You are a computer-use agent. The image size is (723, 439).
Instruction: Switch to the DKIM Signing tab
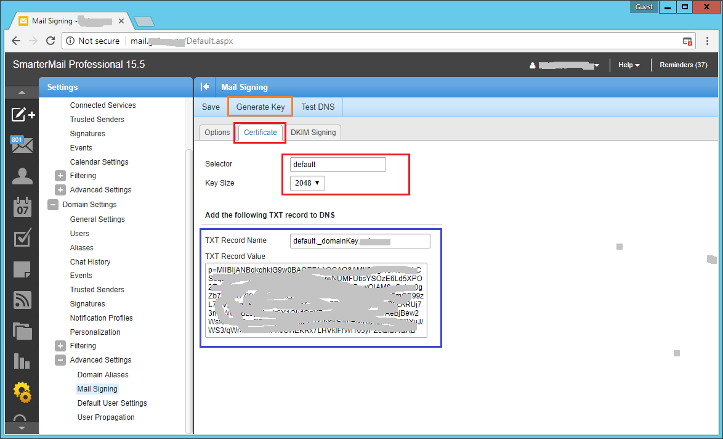[313, 133]
